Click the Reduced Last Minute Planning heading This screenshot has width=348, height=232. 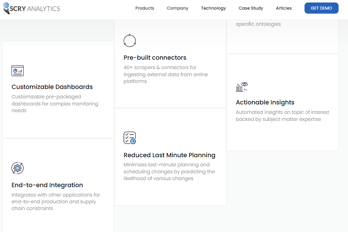pos(169,155)
